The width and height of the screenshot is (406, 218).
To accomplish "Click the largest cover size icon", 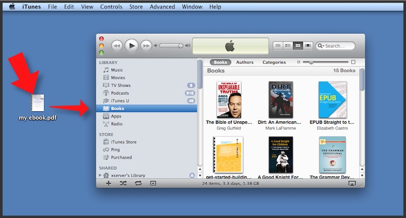I will (353, 62).
